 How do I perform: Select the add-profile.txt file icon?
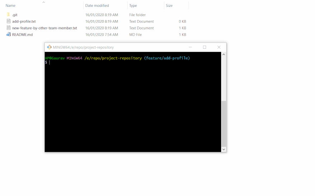(x=9, y=21)
